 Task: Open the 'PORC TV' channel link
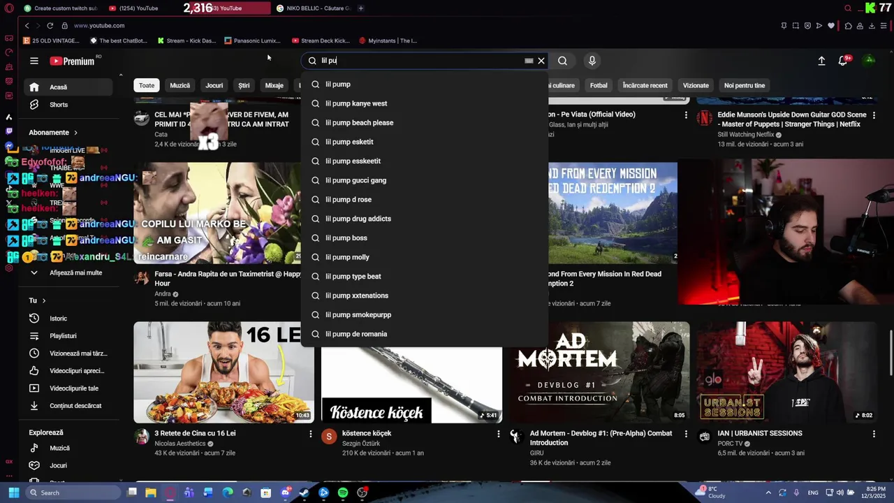(731, 444)
